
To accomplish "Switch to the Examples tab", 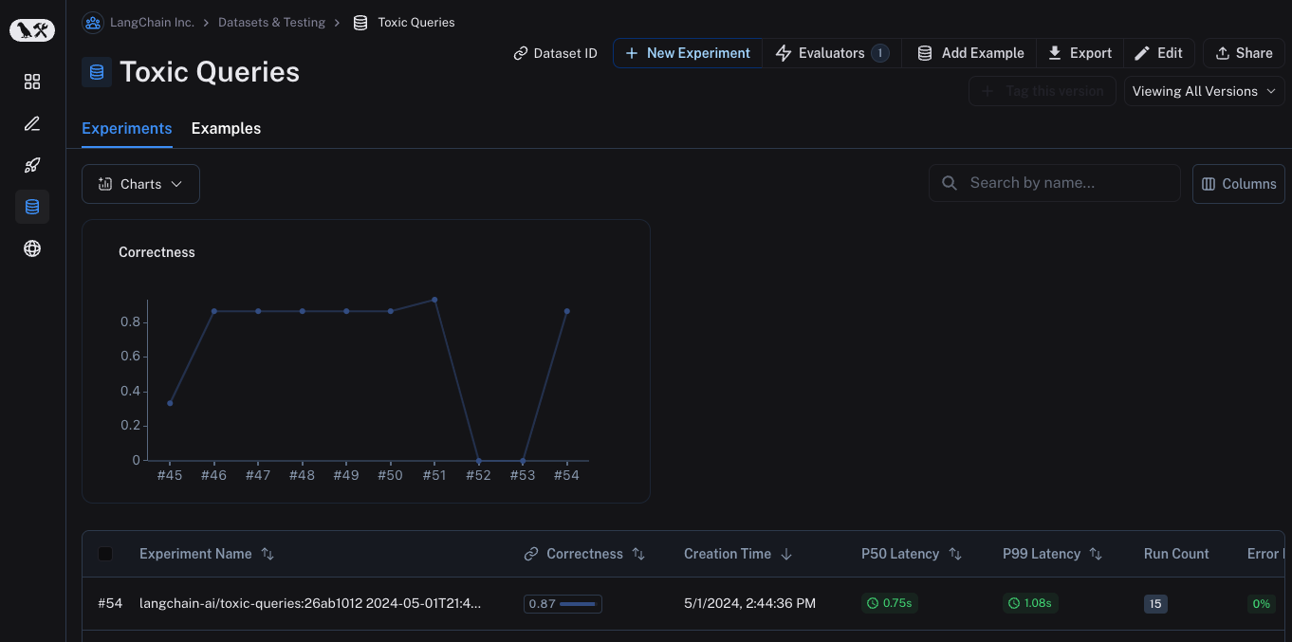I will click(x=226, y=128).
